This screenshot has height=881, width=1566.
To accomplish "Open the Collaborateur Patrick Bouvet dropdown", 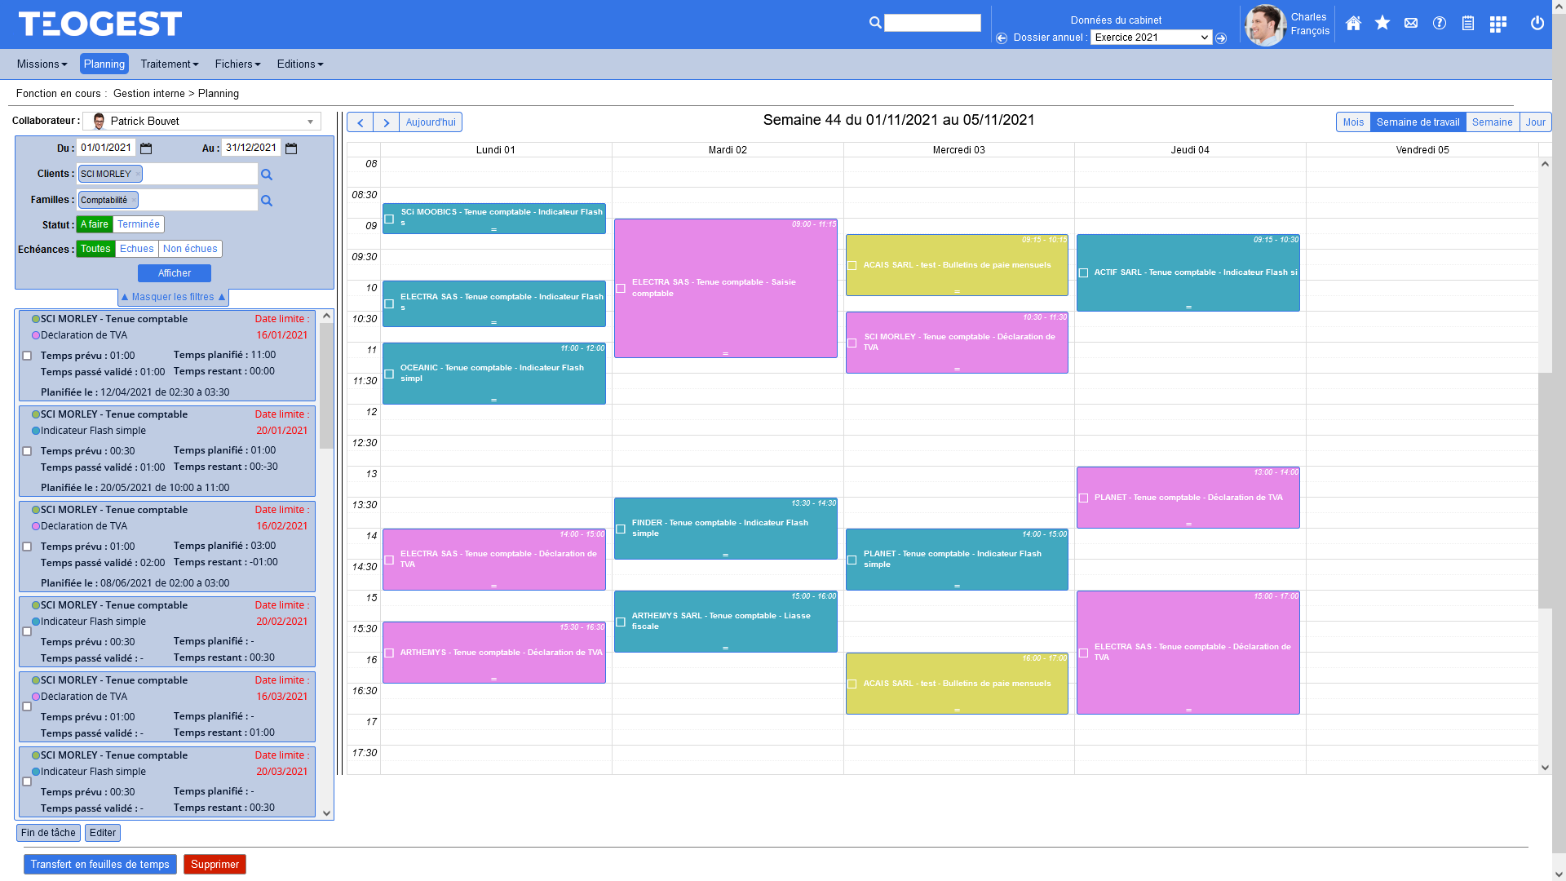I will coord(310,122).
